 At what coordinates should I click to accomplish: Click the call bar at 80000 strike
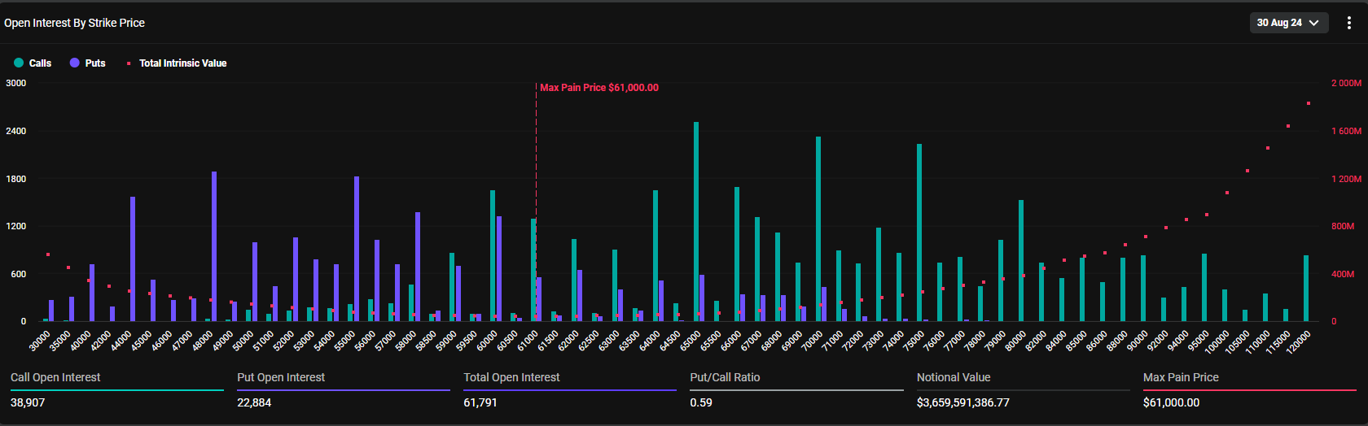1021,260
